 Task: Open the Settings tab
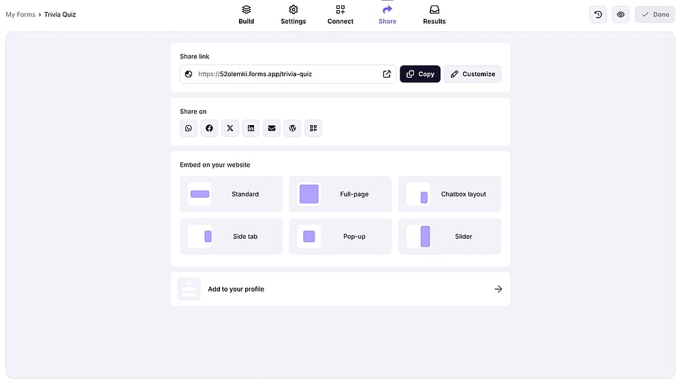tap(293, 15)
